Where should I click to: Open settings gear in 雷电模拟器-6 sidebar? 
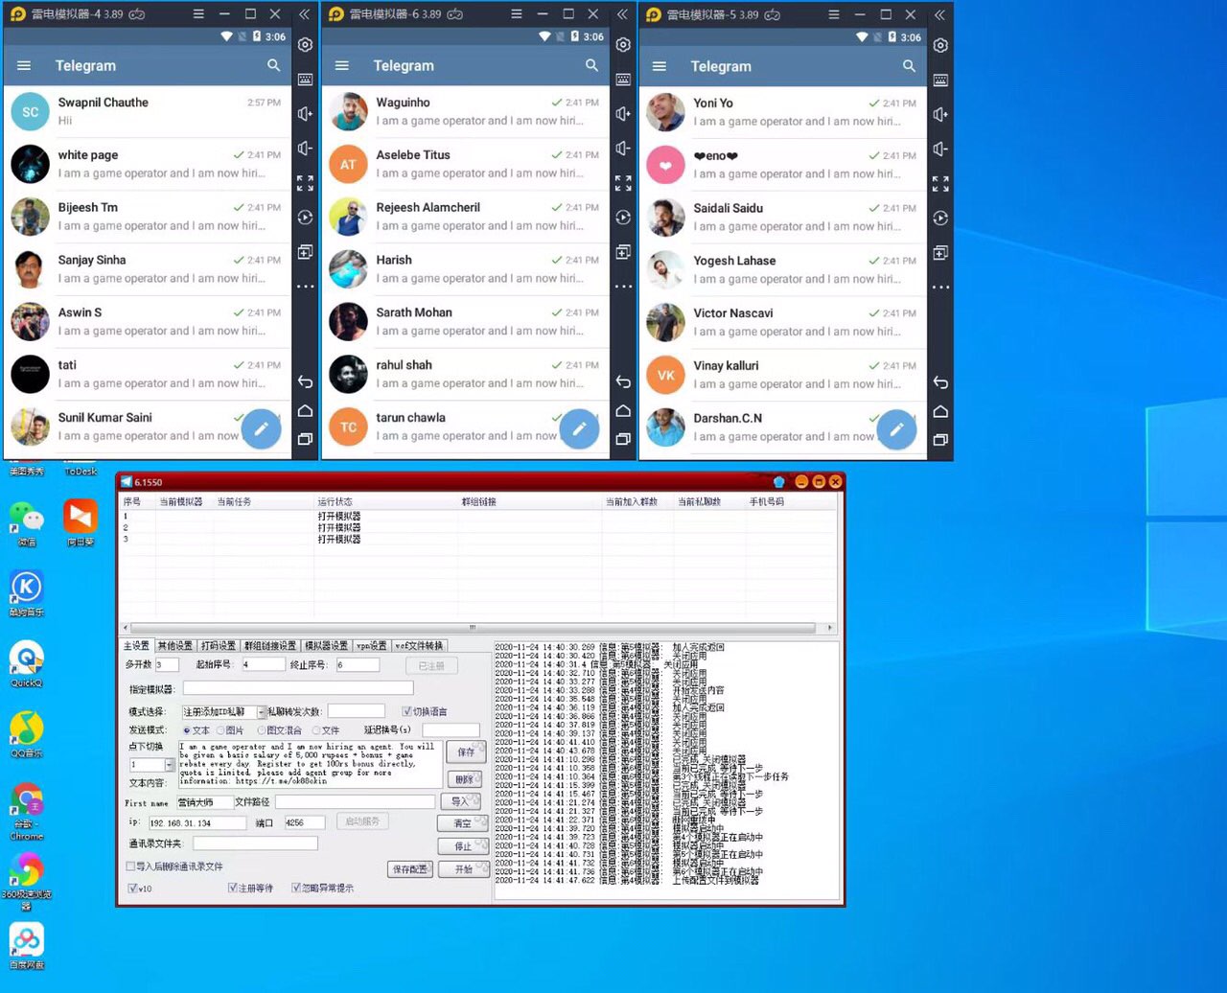click(x=623, y=45)
